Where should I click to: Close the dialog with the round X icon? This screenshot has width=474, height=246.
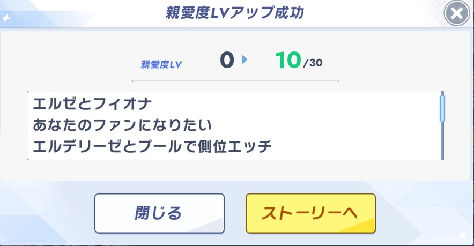click(x=457, y=13)
